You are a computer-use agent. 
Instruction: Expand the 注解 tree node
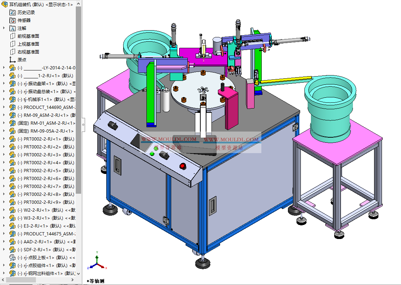point(4,28)
